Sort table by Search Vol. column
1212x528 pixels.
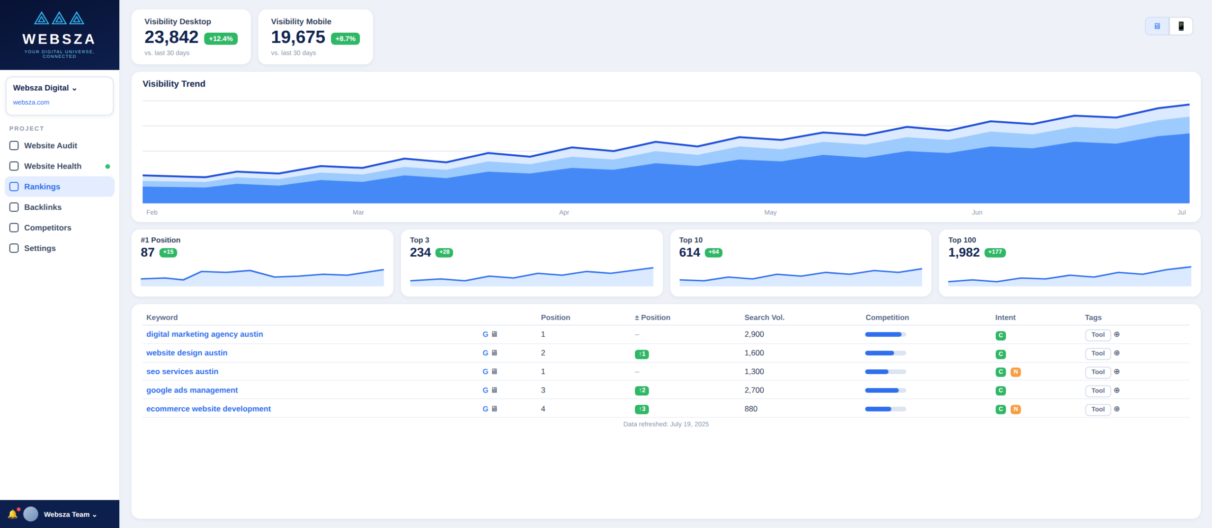pos(764,317)
